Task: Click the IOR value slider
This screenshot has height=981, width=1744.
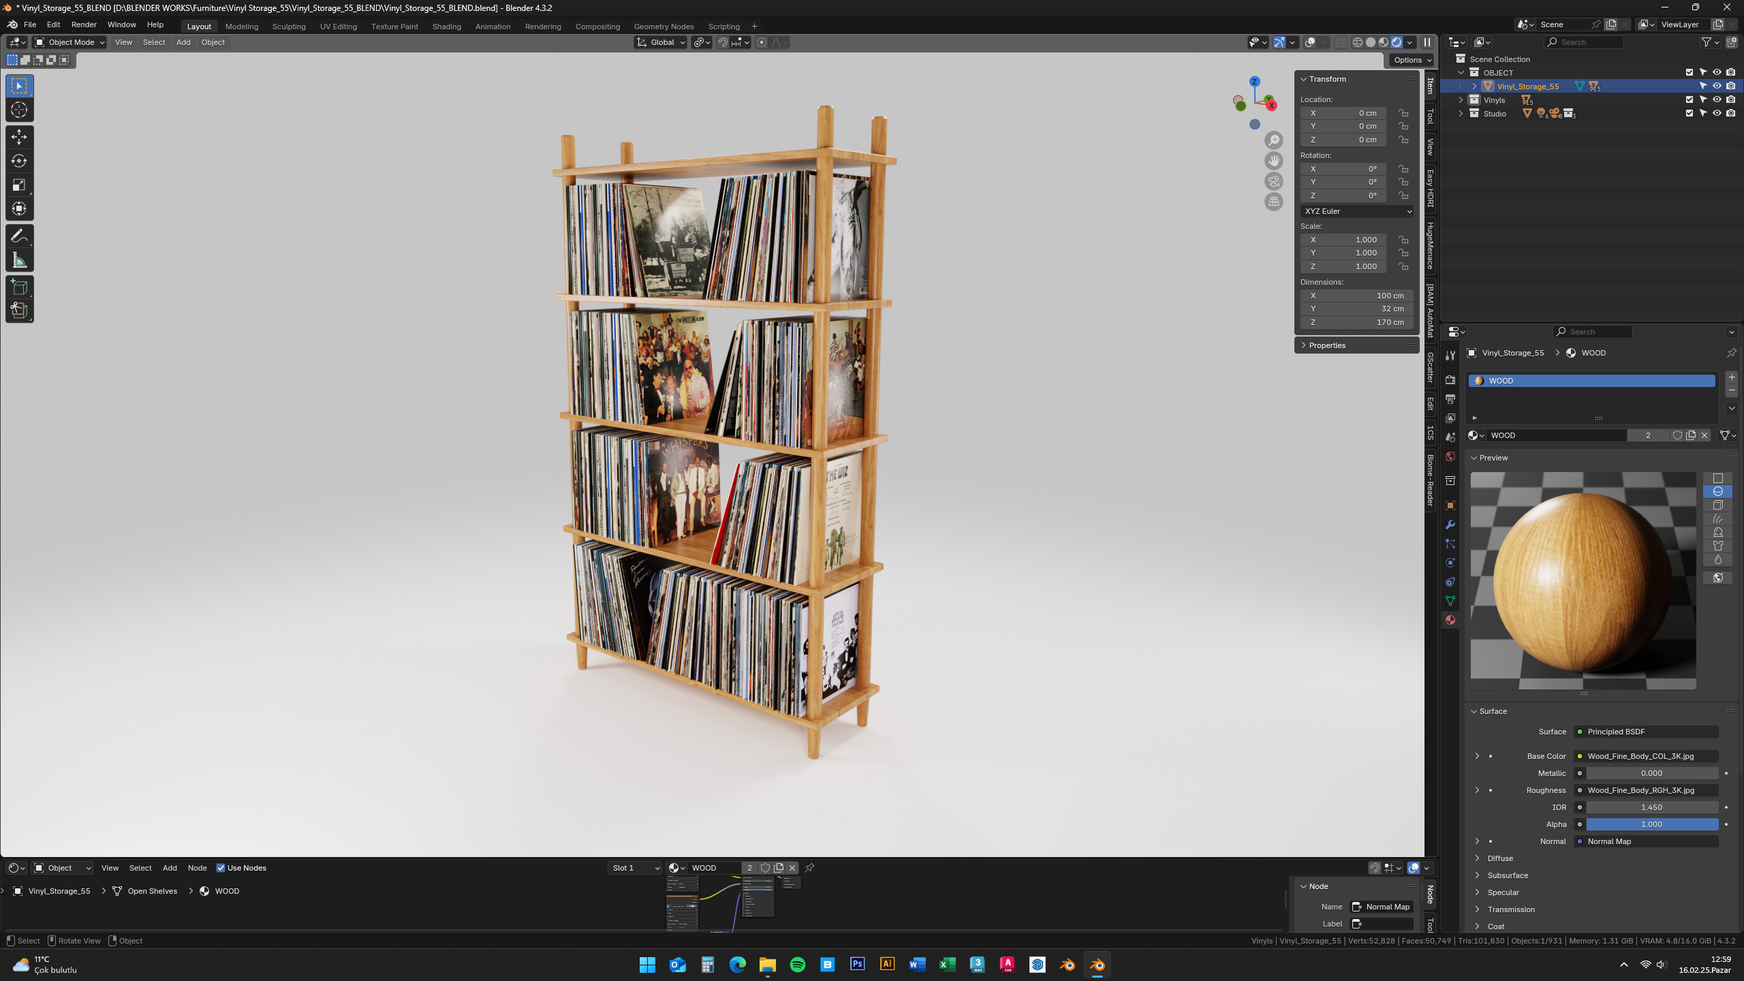Action: tap(1652, 807)
